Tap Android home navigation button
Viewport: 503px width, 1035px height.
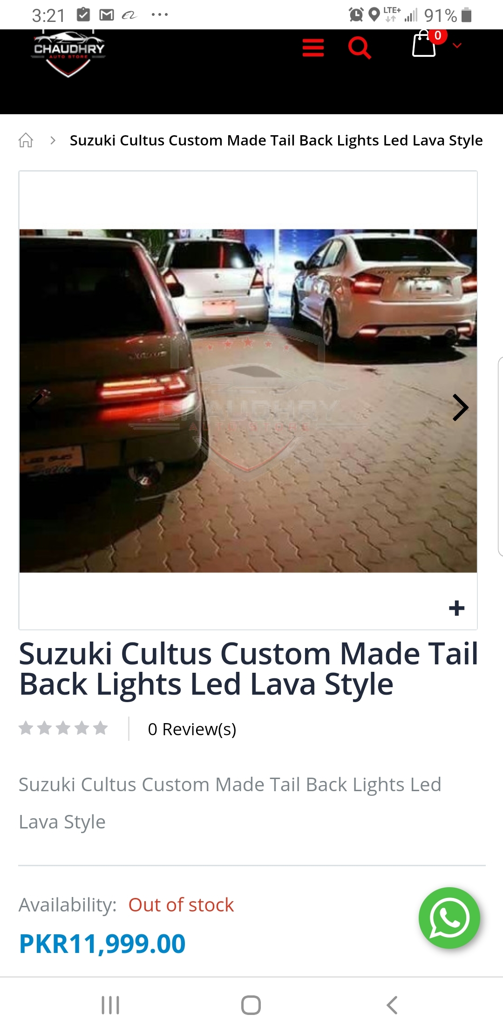pyautogui.click(x=251, y=1005)
